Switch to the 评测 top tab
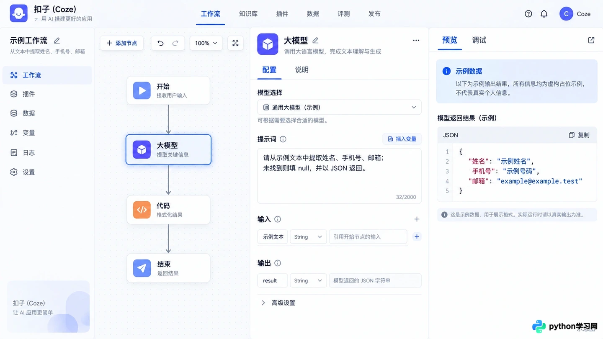Viewport: 603px width, 339px height. (x=344, y=14)
